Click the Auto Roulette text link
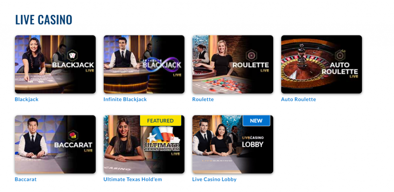The height and width of the screenshot is (192, 394). click(x=299, y=99)
